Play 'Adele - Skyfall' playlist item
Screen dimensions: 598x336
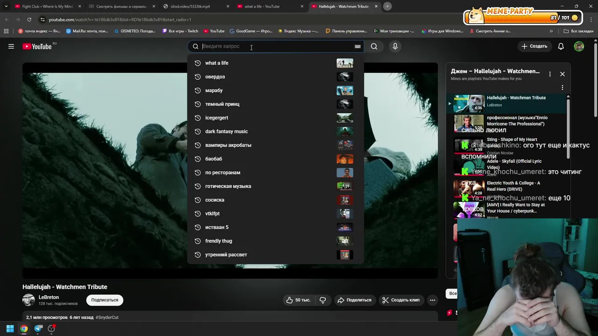tap(506, 168)
